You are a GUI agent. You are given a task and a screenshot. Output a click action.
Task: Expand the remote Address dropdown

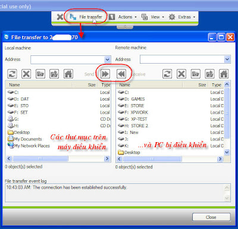227,59
